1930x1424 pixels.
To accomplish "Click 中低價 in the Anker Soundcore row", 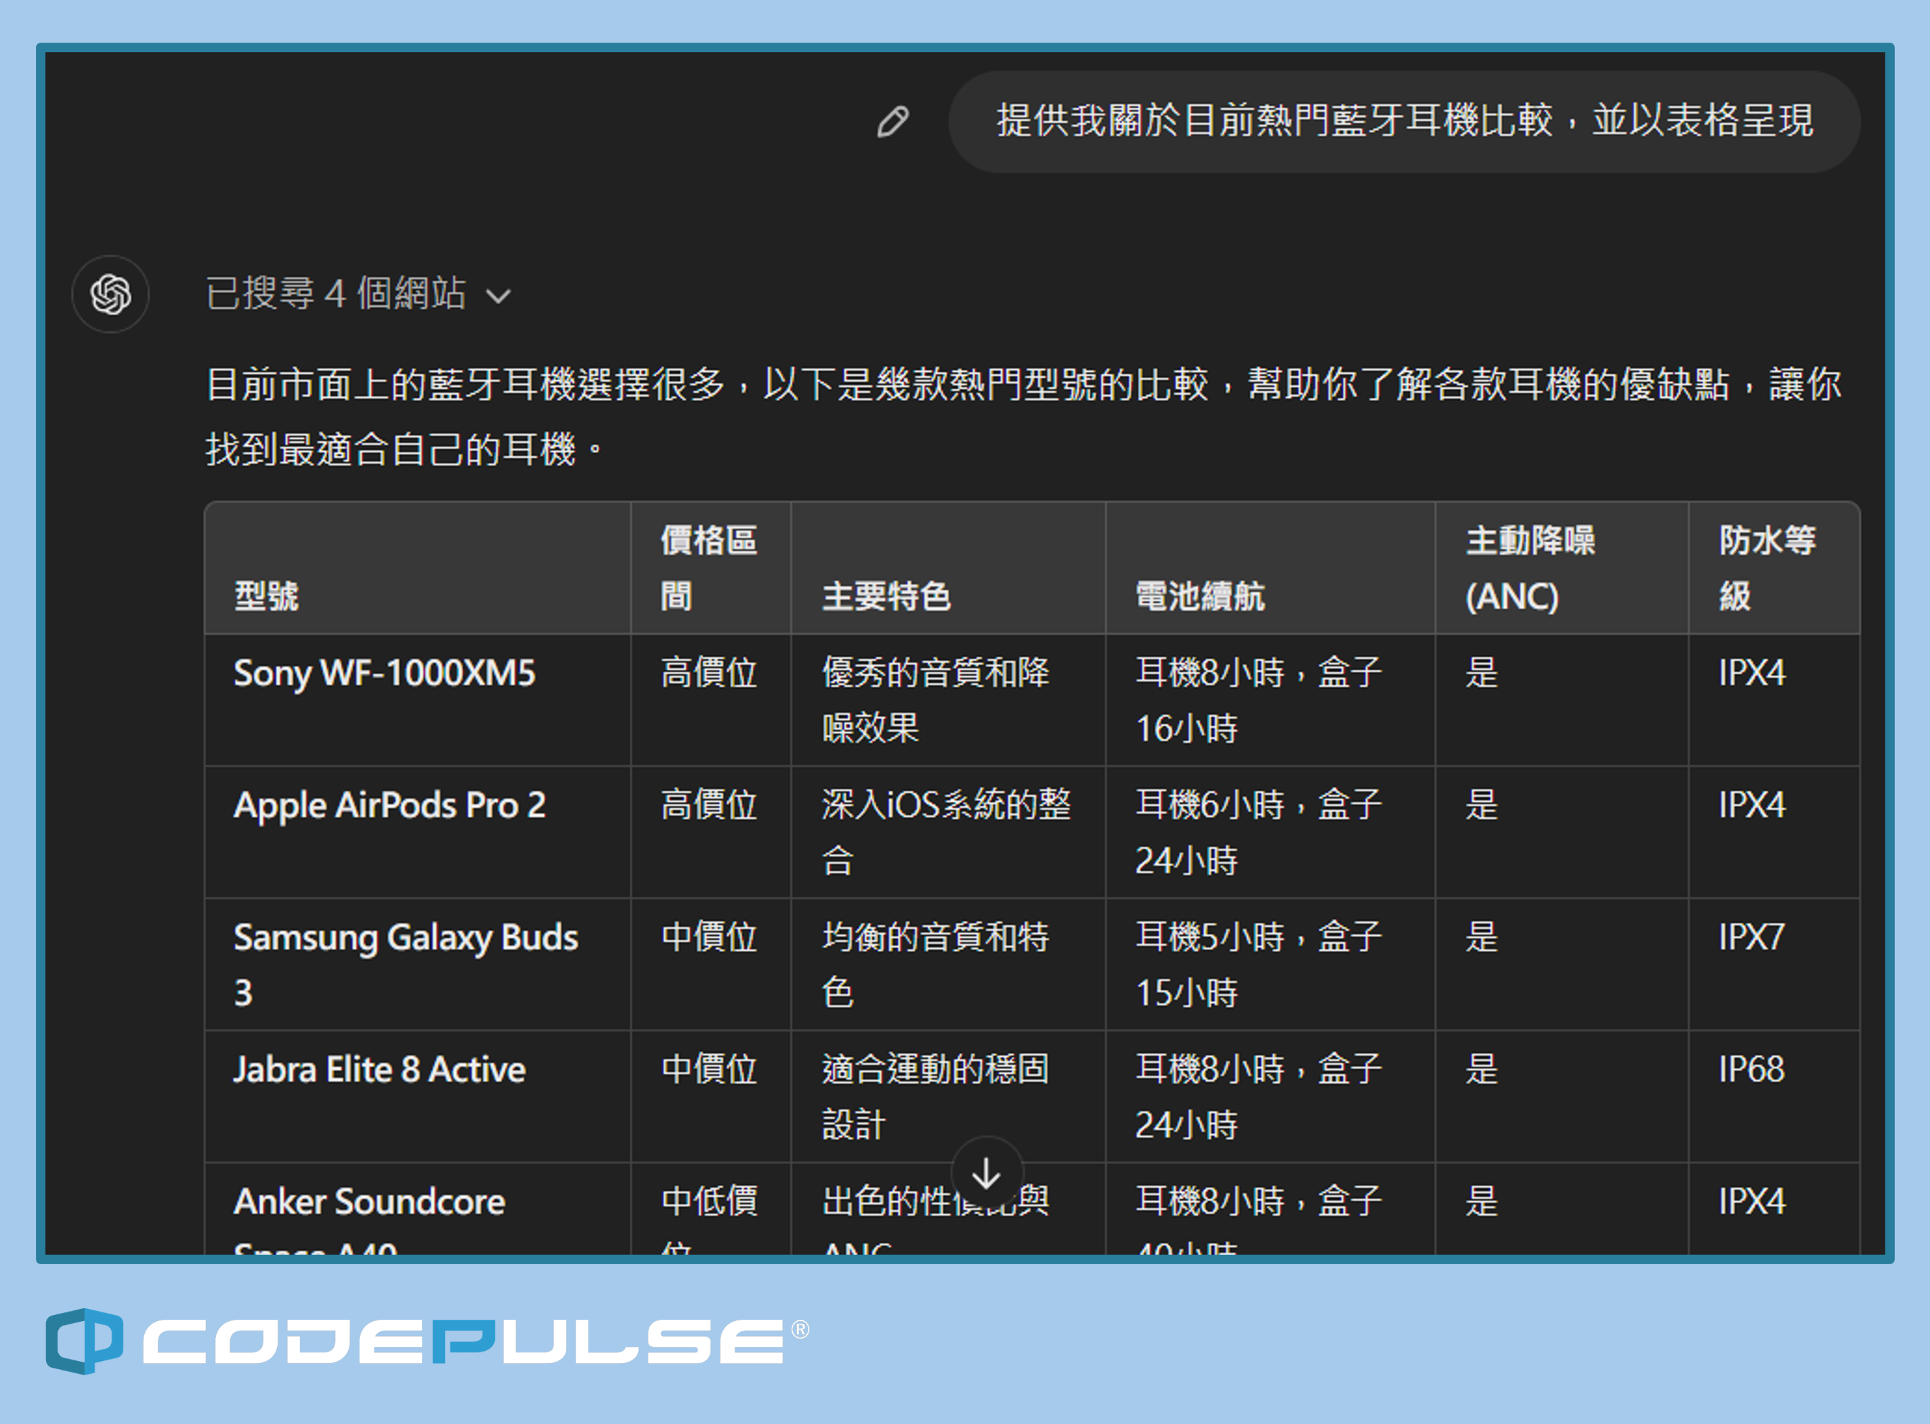I will [x=708, y=1202].
